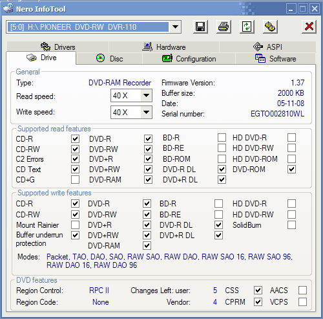
Task: Click firmware version value 1.37
Action: 298,83
